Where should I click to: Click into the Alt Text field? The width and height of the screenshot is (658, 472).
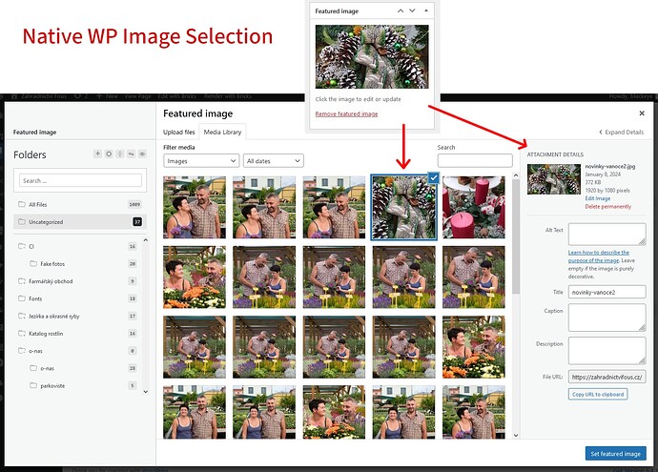coord(607,234)
